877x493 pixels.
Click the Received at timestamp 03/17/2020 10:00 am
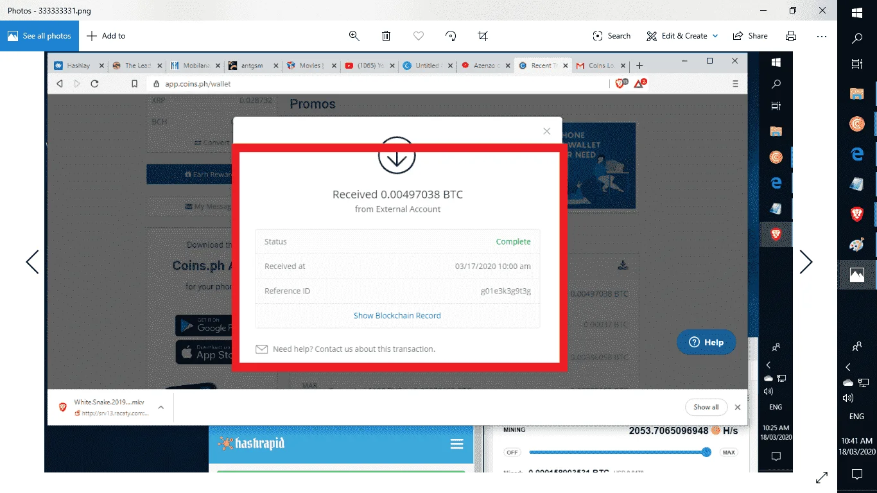pyautogui.click(x=493, y=266)
